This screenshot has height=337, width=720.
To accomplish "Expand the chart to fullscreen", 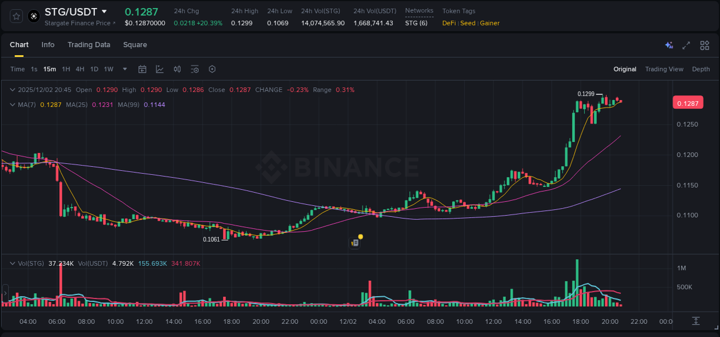I will pyautogui.click(x=686, y=45).
